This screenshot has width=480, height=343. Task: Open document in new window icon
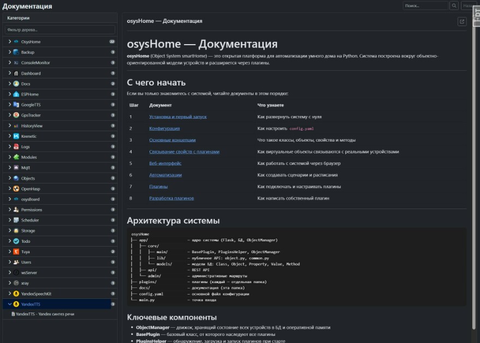click(462, 21)
